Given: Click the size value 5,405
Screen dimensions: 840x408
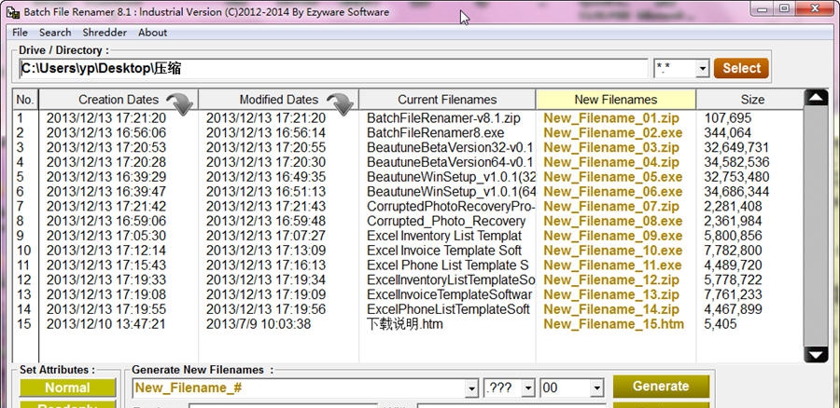Looking at the screenshot, I should 720,324.
